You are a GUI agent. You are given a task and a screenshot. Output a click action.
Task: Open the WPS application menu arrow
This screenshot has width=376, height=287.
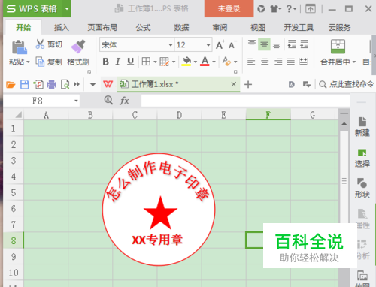tap(67, 9)
